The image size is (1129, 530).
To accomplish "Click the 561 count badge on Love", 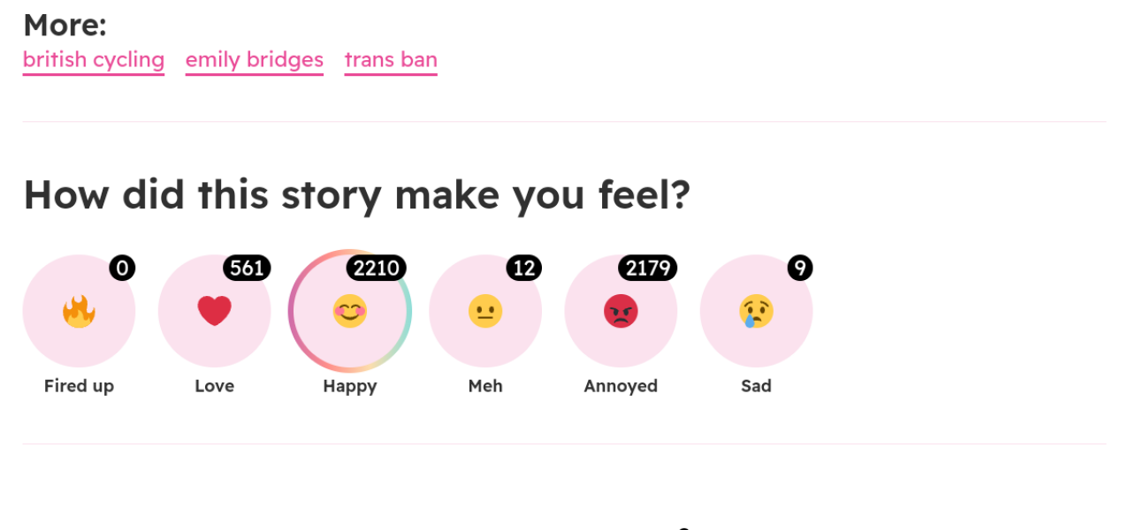I will (x=247, y=268).
